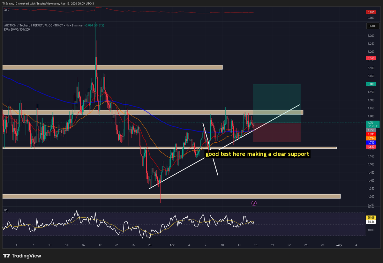The image size is (383, 263).
Task: Click the orange 4.714 EMA price label
Action: click(x=371, y=138)
